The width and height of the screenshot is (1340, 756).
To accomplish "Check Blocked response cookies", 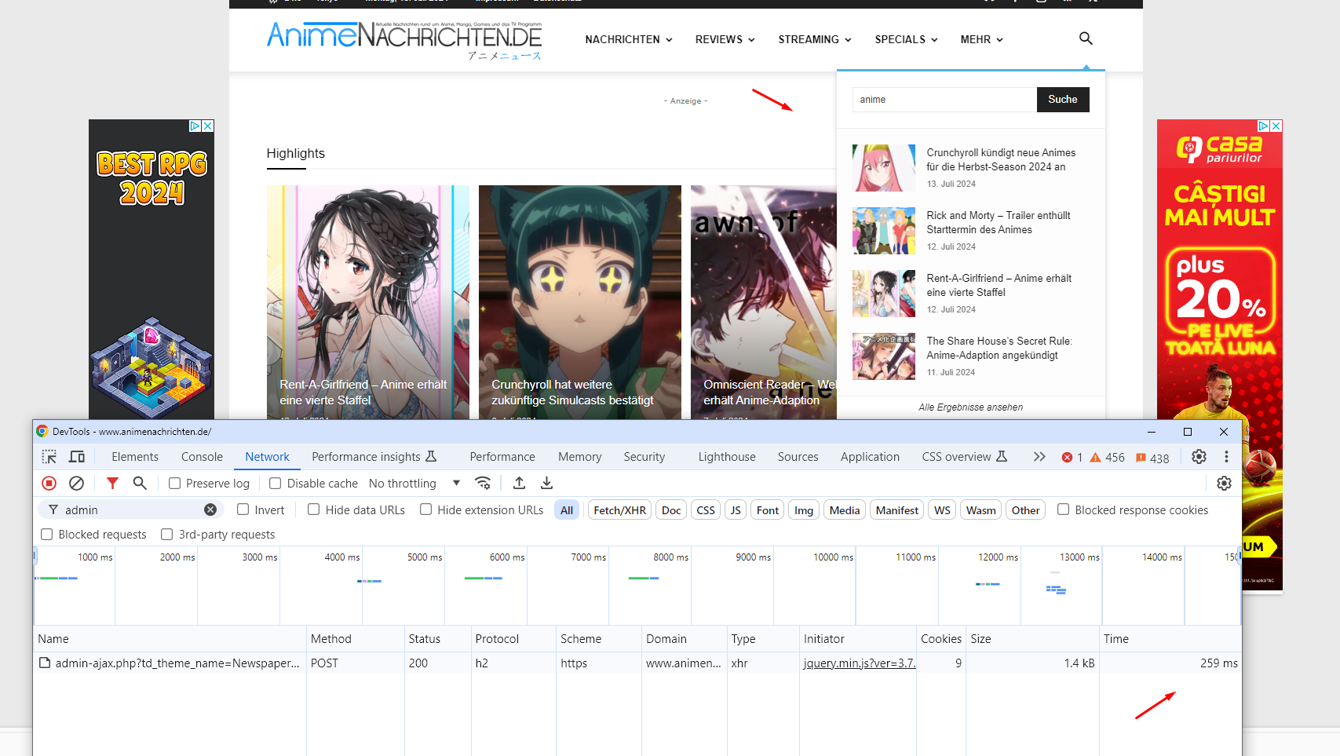I will [x=1064, y=509].
